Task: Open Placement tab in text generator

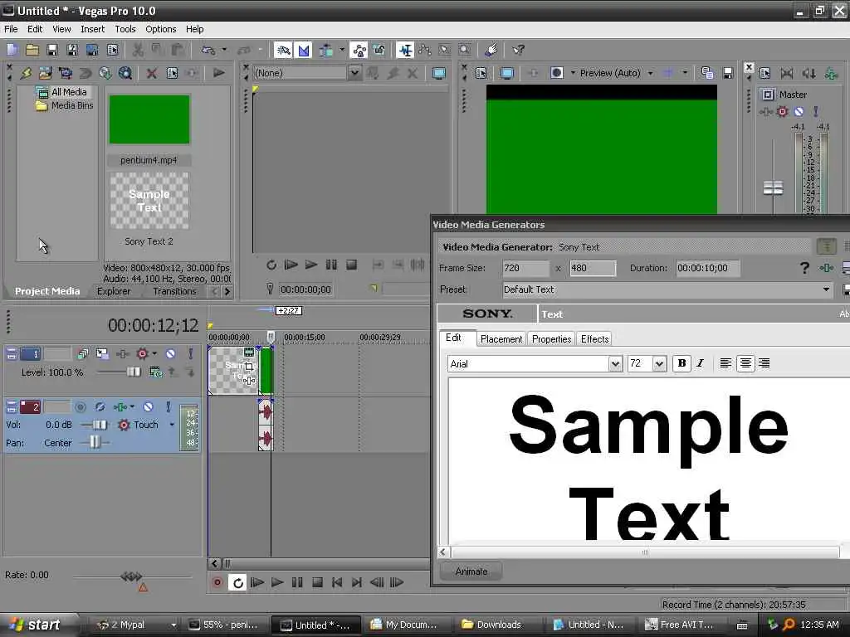Action: click(x=501, y=339)
